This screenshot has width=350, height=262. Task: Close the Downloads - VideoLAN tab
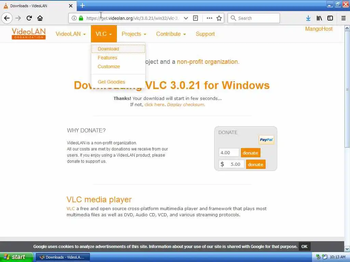[x=70, y=6]
